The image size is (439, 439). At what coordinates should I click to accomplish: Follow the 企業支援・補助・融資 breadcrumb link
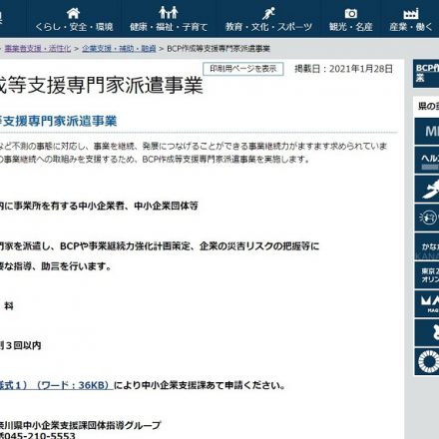click(119, 49)
